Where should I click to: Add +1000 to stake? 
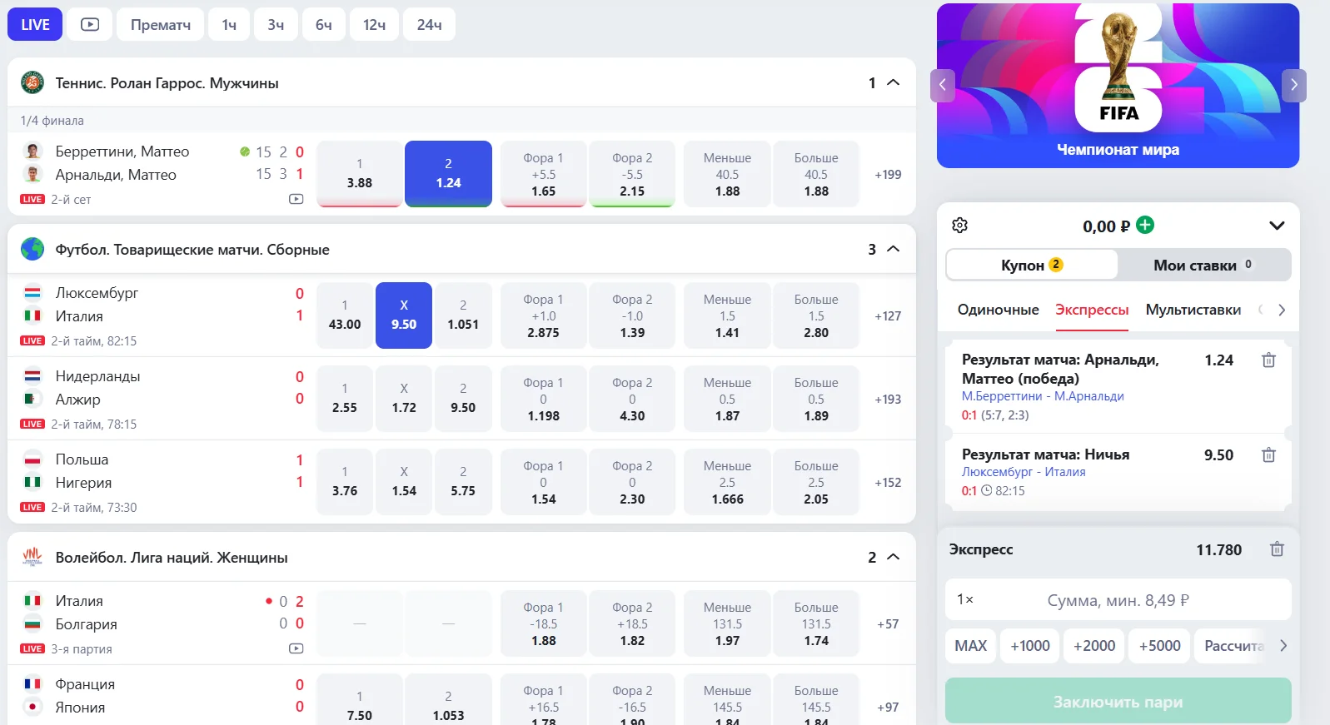pos(1030,646)
